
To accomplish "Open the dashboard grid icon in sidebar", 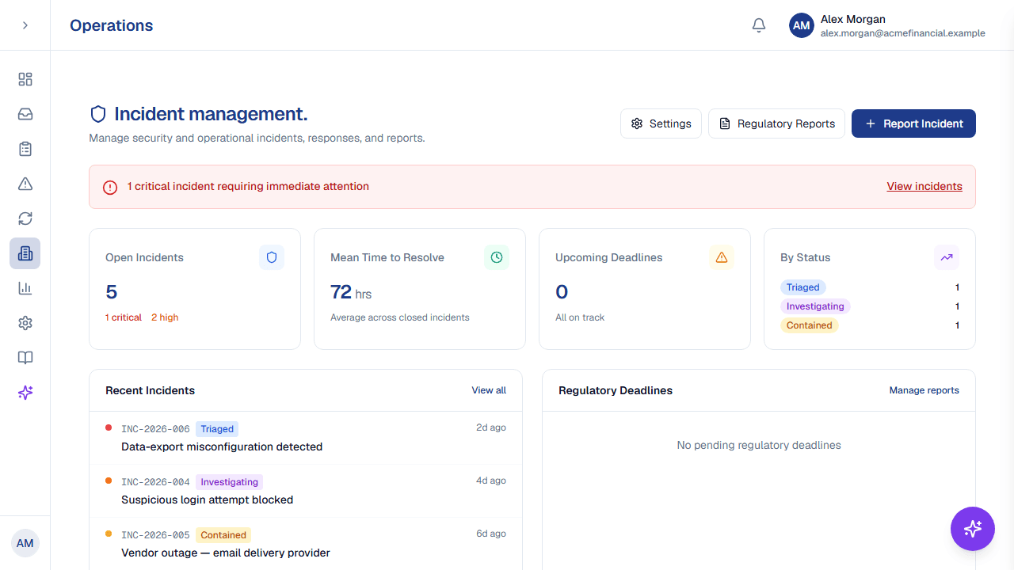I will tap(25, 79).
